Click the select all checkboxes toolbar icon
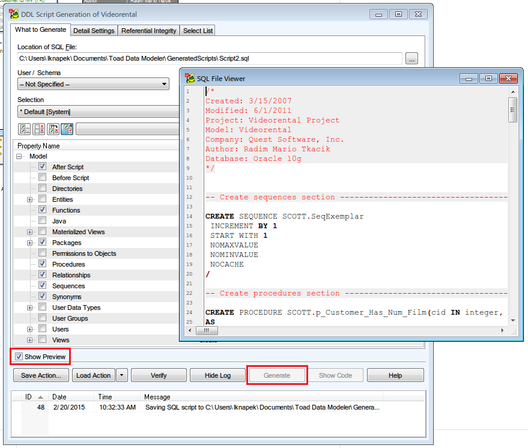The image size is (528, 448). click(25, 129)
